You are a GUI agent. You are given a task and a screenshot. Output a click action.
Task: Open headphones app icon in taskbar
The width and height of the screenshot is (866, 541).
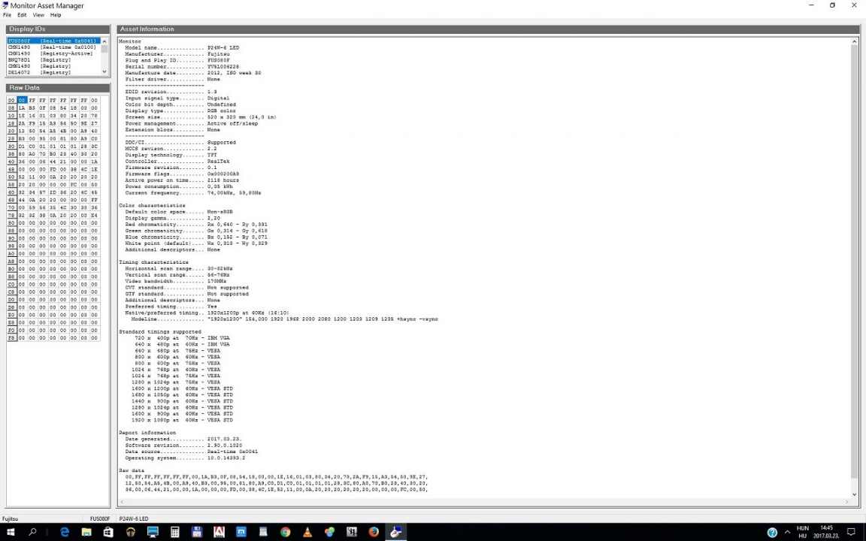tap(131, 532)
